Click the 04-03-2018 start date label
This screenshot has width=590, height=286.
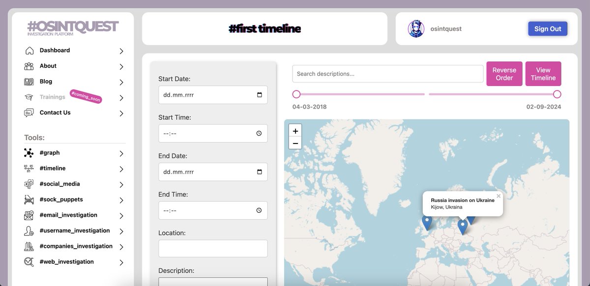(309, 107)
